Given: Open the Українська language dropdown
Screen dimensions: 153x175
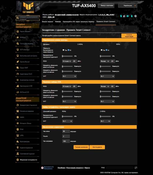Looking at the screenshot, I should pos(128,6).
